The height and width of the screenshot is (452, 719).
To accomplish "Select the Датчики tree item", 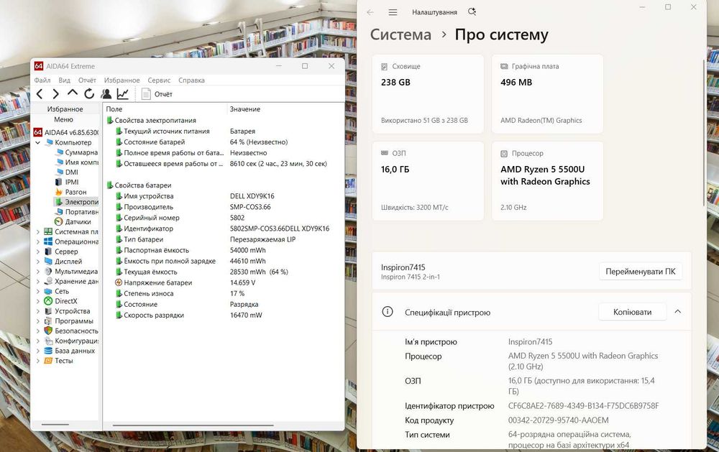I will [x=73, y=222].
